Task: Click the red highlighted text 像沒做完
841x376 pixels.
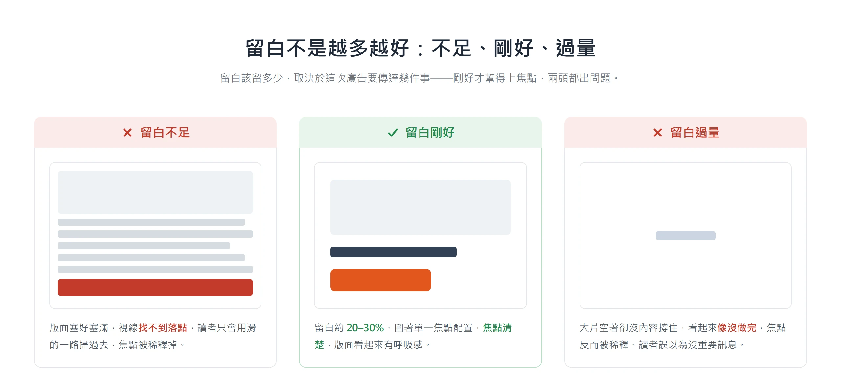Action: (x=737, y=328)
